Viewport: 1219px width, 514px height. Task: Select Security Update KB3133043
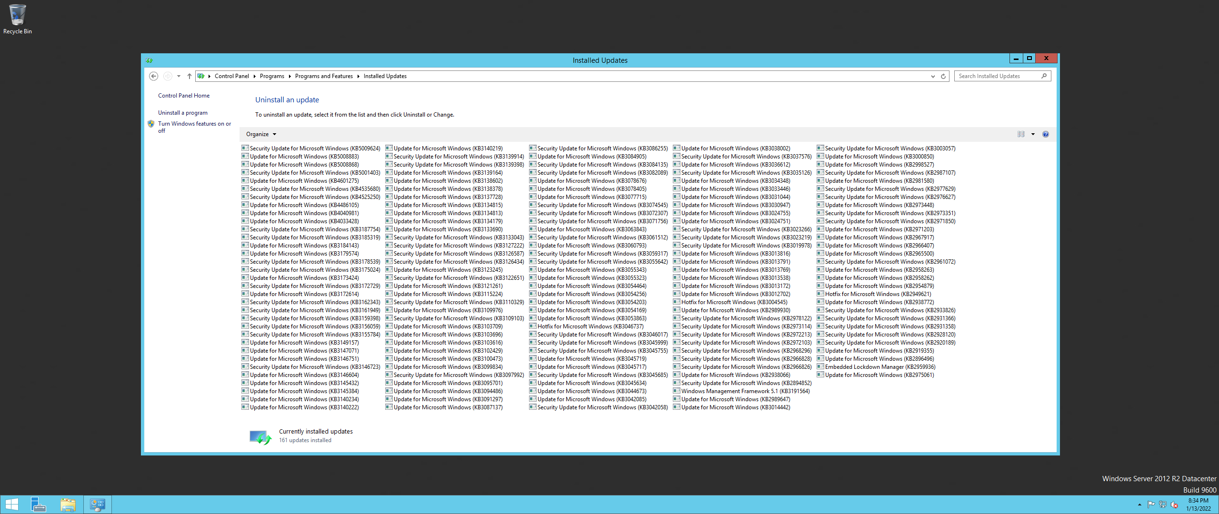[x=455, y=237]
